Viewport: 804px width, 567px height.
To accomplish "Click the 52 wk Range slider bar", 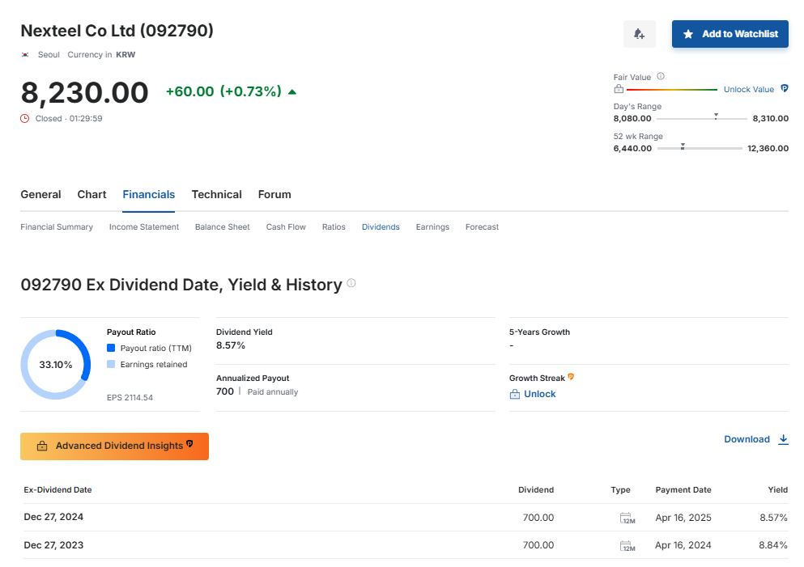I will pos(700,149).
